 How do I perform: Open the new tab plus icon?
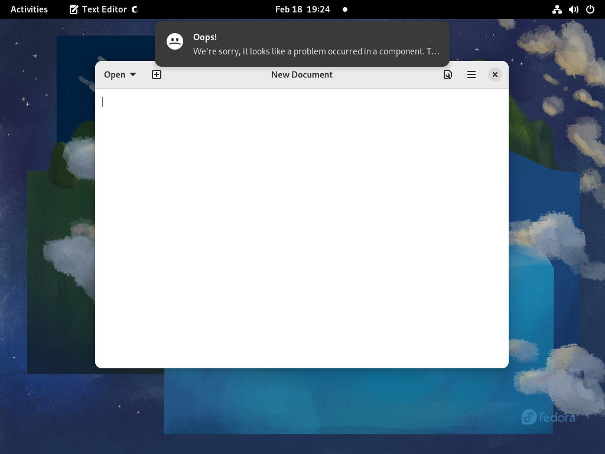pos(156,74)
